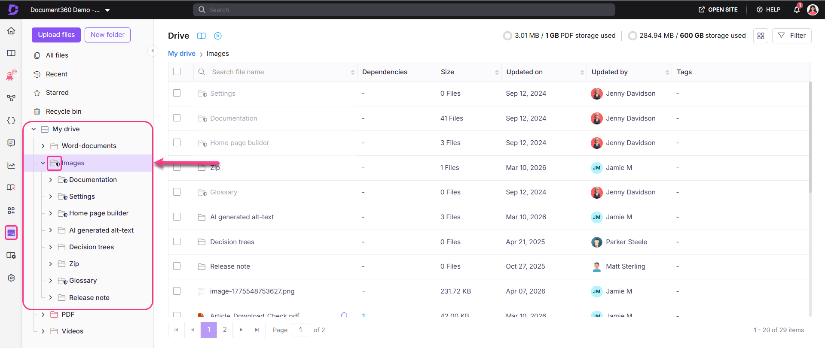Open the Home icon in left sidebar

point(11,31)
